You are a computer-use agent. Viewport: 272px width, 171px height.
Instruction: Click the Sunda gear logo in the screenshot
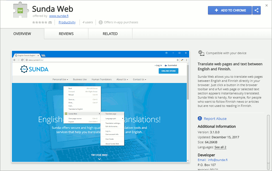coord(24,69)
